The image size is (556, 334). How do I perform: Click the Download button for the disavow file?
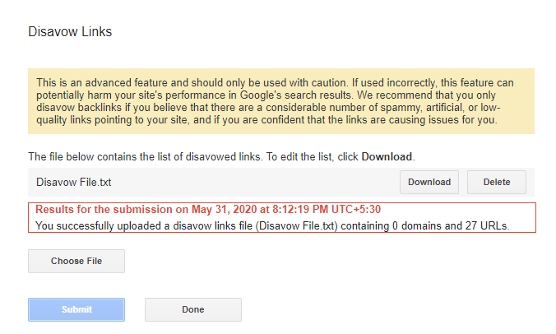coord(429,182)
